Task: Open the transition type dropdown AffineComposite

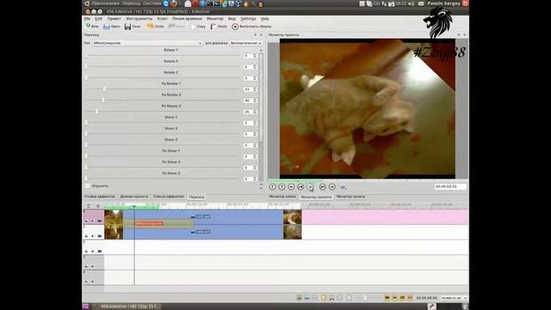Action: point(147,43)
